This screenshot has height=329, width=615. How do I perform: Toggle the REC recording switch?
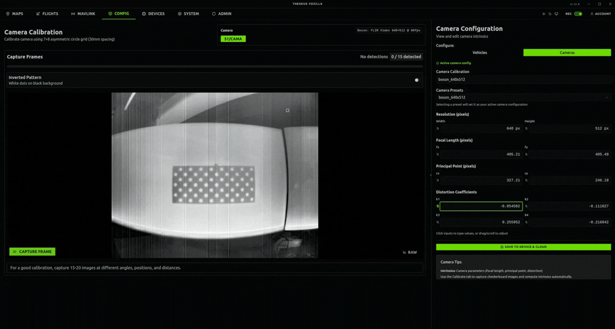tap(578, 14)
